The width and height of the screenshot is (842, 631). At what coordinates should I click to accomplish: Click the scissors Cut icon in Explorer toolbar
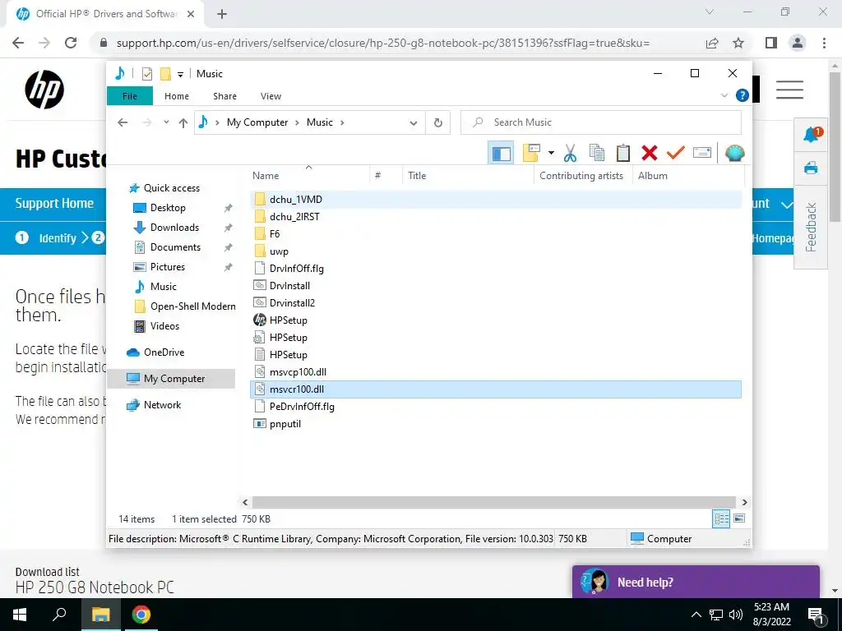(571, 154)
